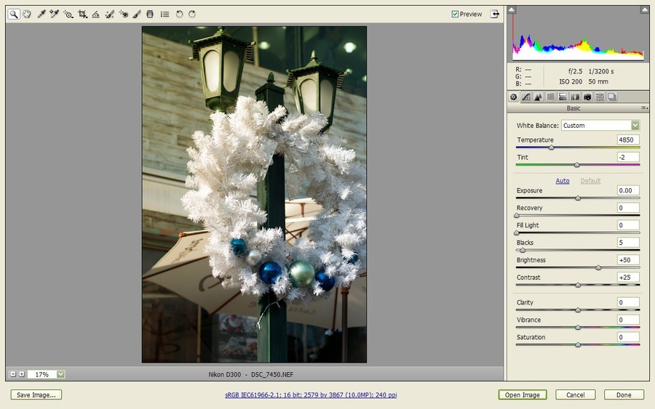Viewport: 655px width, 409px height.
Task: Click the Temperature value field
Action: coord(627,139)
